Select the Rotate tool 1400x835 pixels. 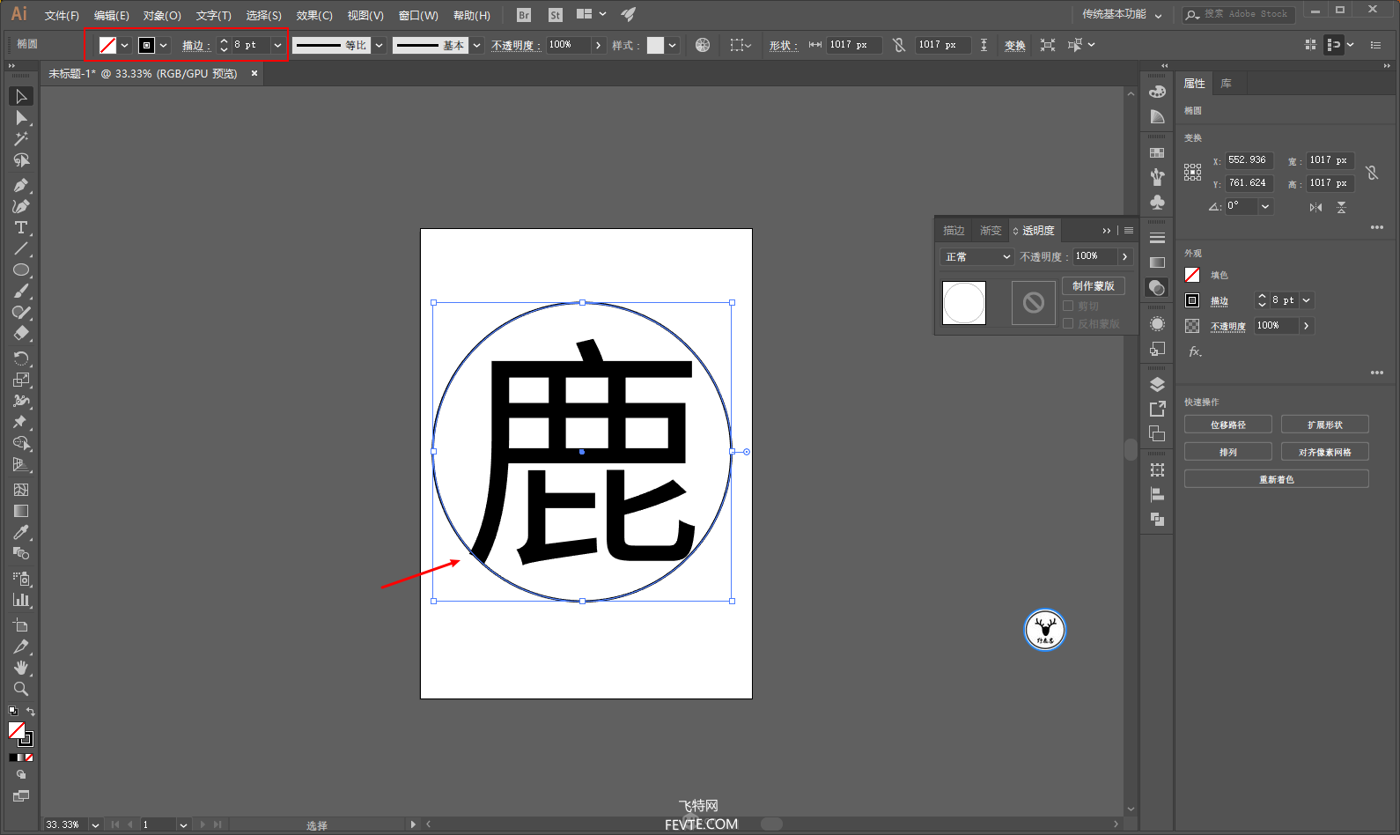coord(21,358)
